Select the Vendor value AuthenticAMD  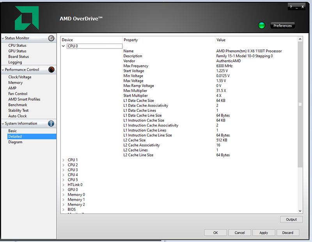[x=229, y=61]
